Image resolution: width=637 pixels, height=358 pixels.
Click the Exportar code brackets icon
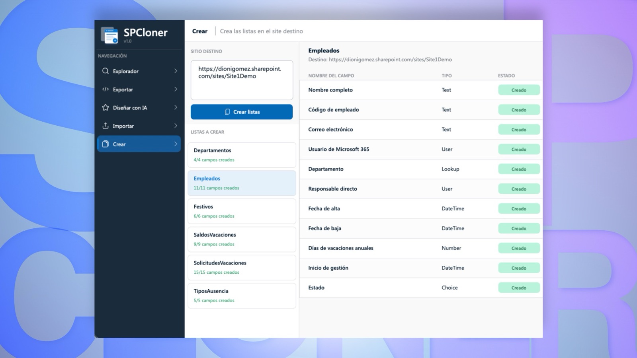(106, 89)
